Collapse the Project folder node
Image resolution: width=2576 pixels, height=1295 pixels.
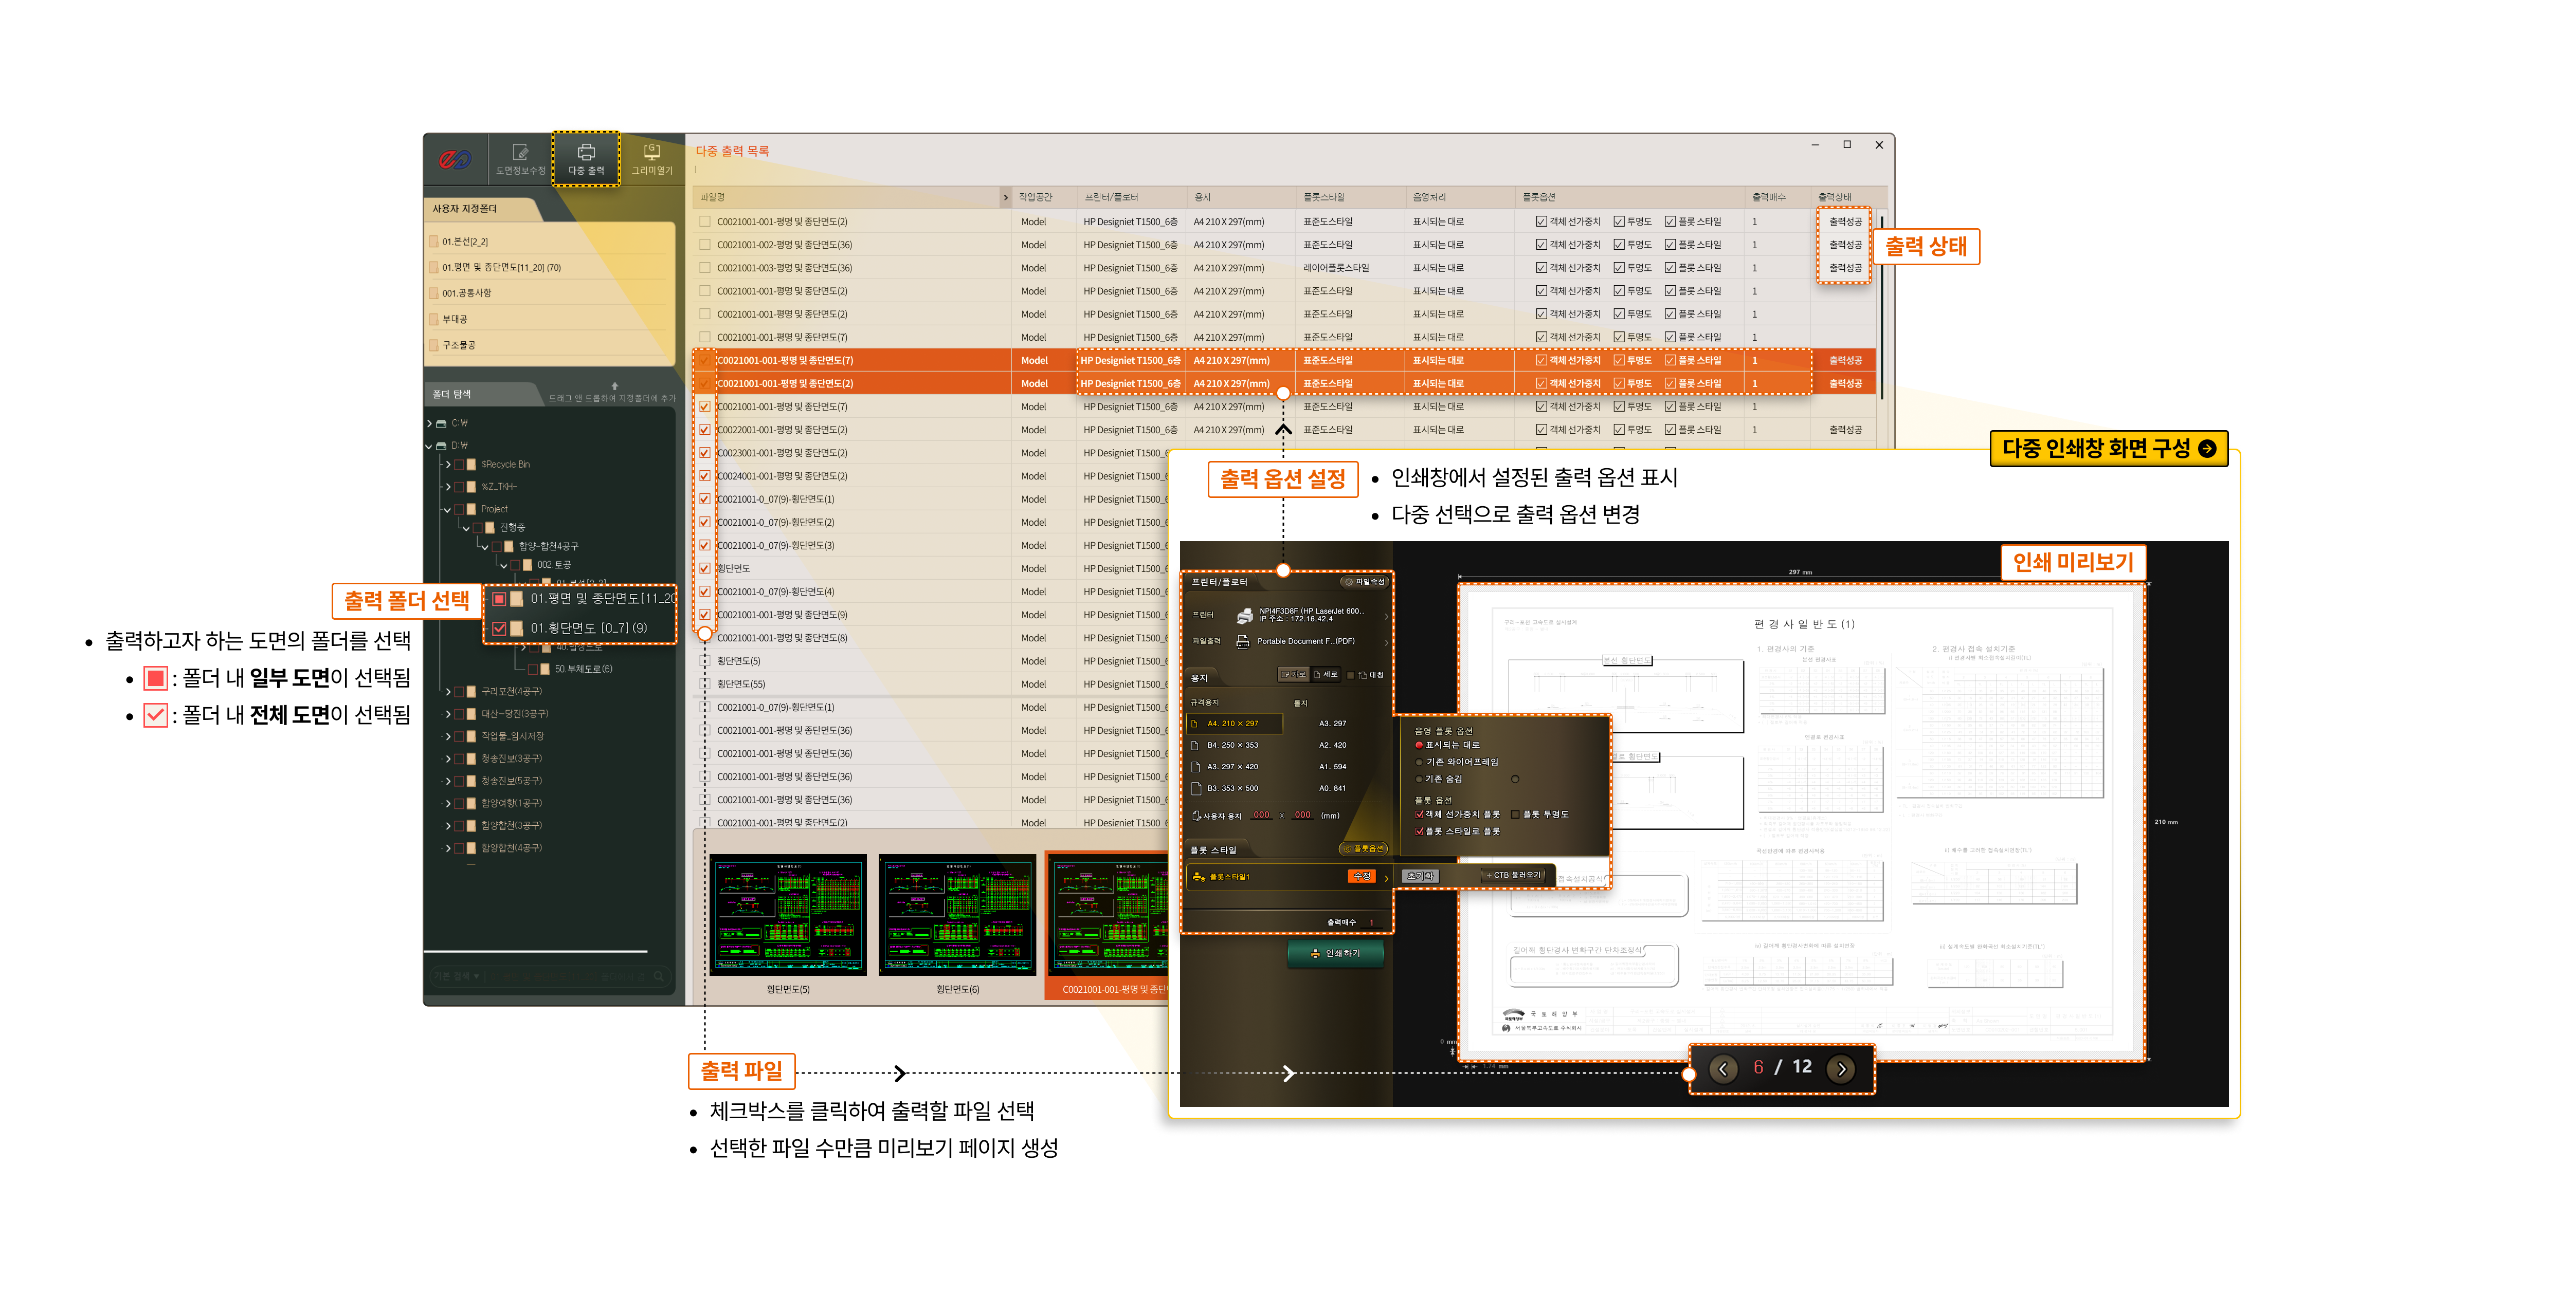(x=447, y=510)
